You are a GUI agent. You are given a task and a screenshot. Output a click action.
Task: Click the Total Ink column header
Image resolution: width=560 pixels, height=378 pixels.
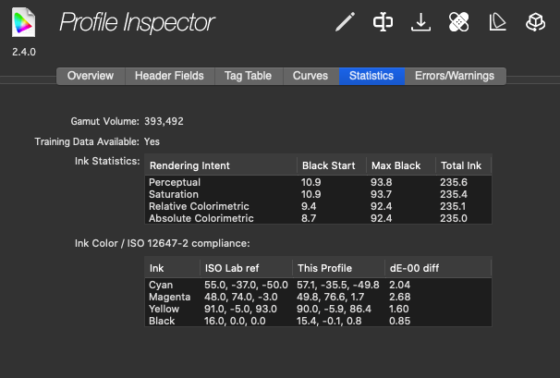(462, 165)
